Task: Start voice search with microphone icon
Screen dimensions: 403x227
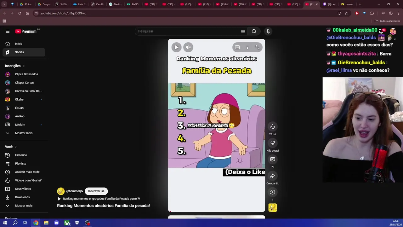Action: [268, 31]
